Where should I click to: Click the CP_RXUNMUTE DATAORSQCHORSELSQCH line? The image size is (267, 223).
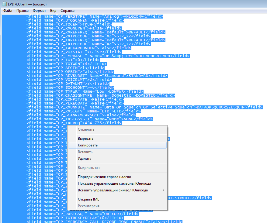(144, 107)
